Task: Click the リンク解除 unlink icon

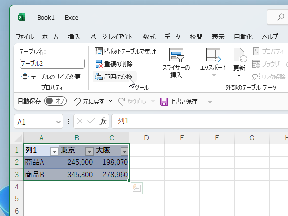Action: (256, 77)
